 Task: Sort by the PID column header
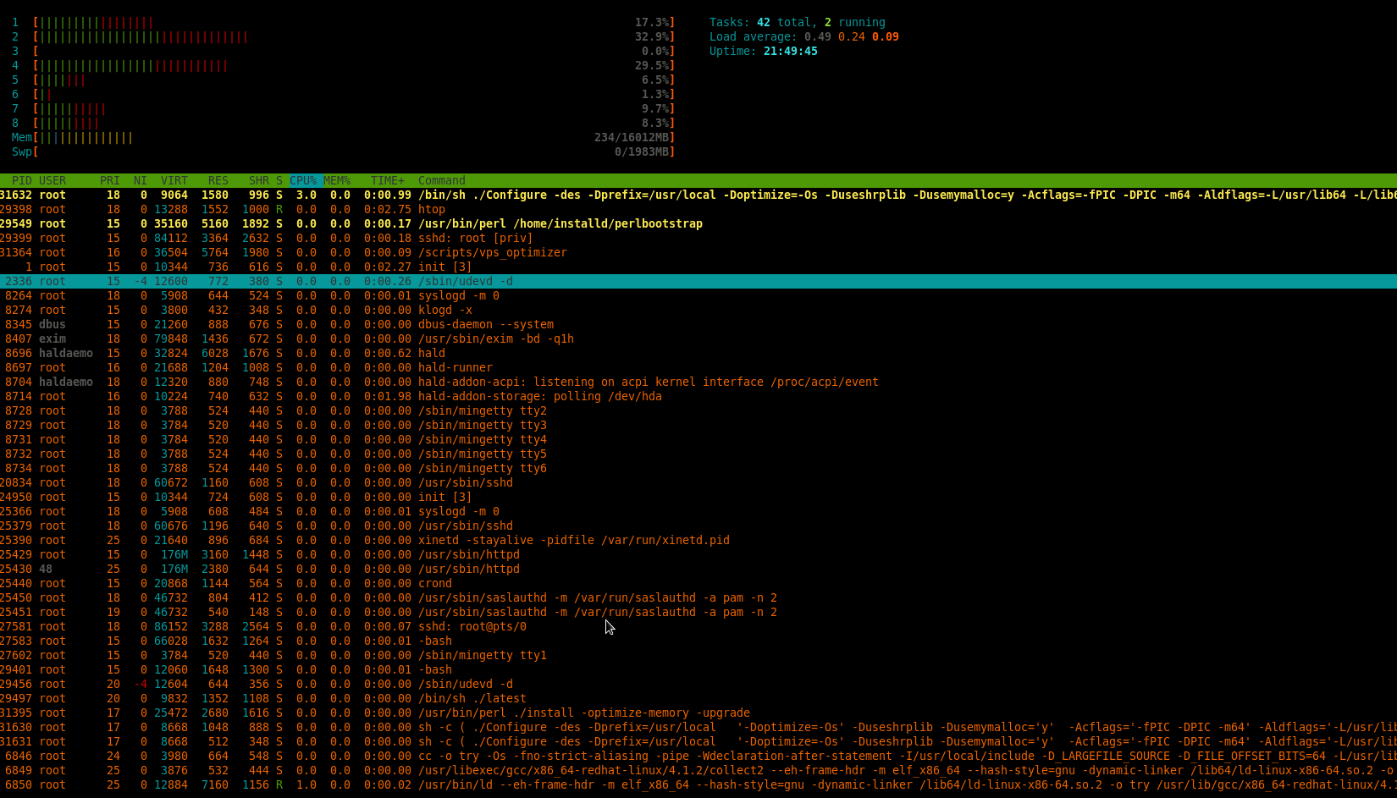tap(22, 180)
